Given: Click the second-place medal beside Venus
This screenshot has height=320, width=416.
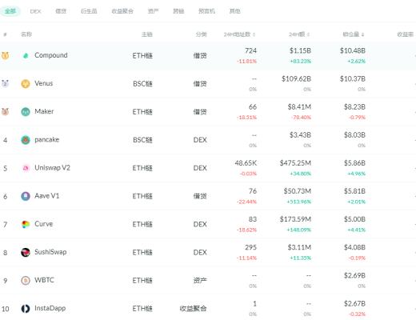Looking at the screenshot, I should coord(6,83).
